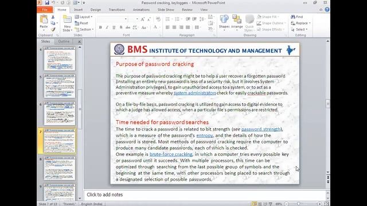
Task: Click the Copy icon
Action: pyautogui.click(x=53, y=23)
